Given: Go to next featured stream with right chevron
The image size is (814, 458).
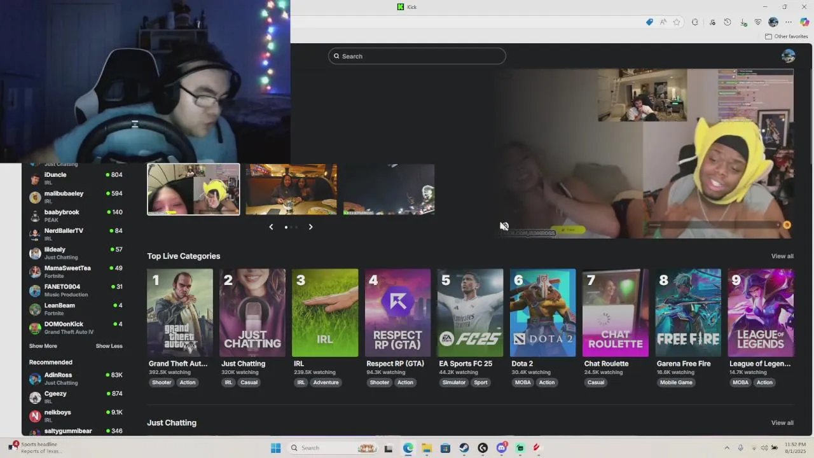Looking at the screenshot, I should coord(310,226).
